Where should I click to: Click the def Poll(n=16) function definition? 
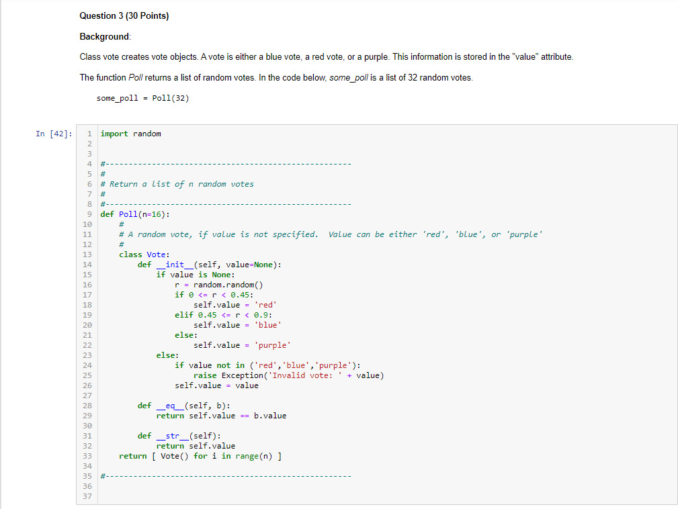point(134,214)
